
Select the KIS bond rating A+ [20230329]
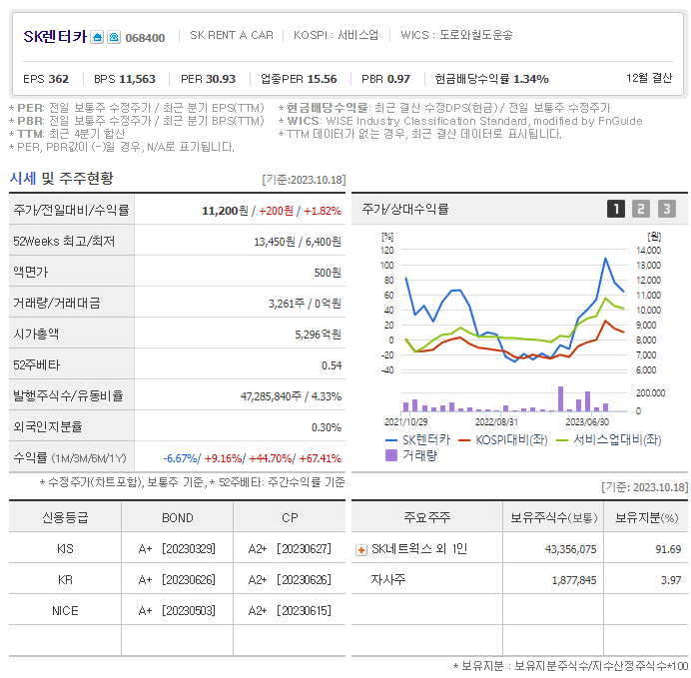(x=177, y=549)
